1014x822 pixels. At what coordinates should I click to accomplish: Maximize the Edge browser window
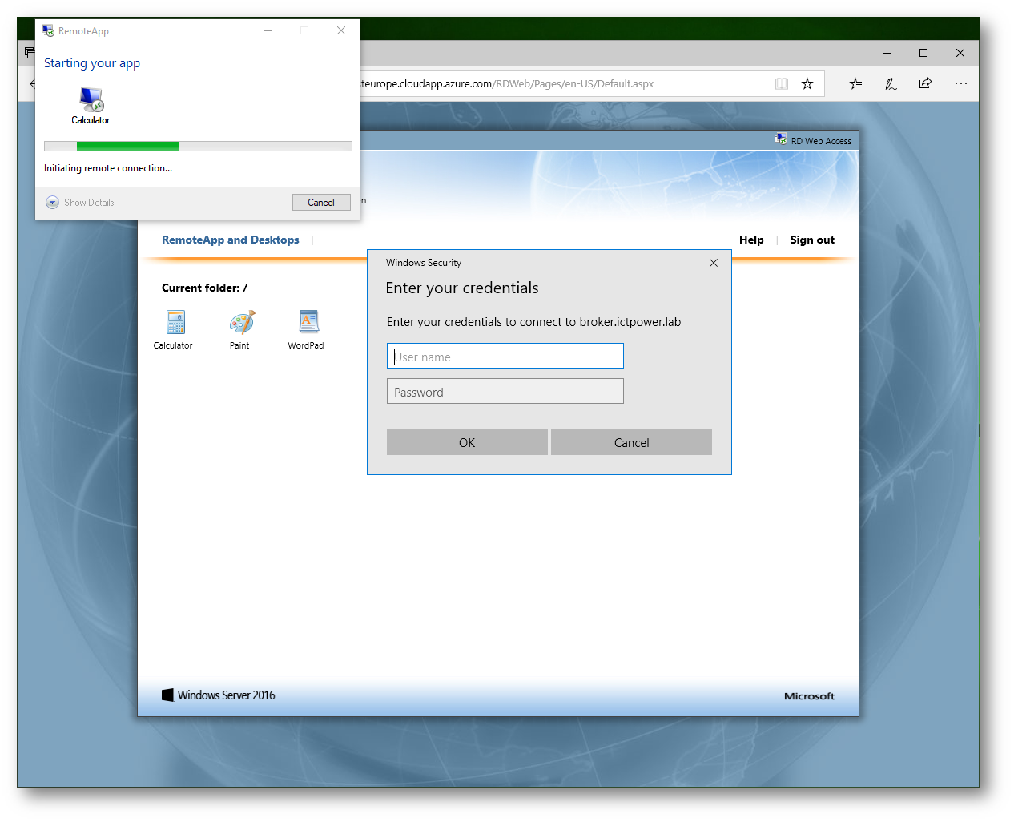(x=923, y=53)
